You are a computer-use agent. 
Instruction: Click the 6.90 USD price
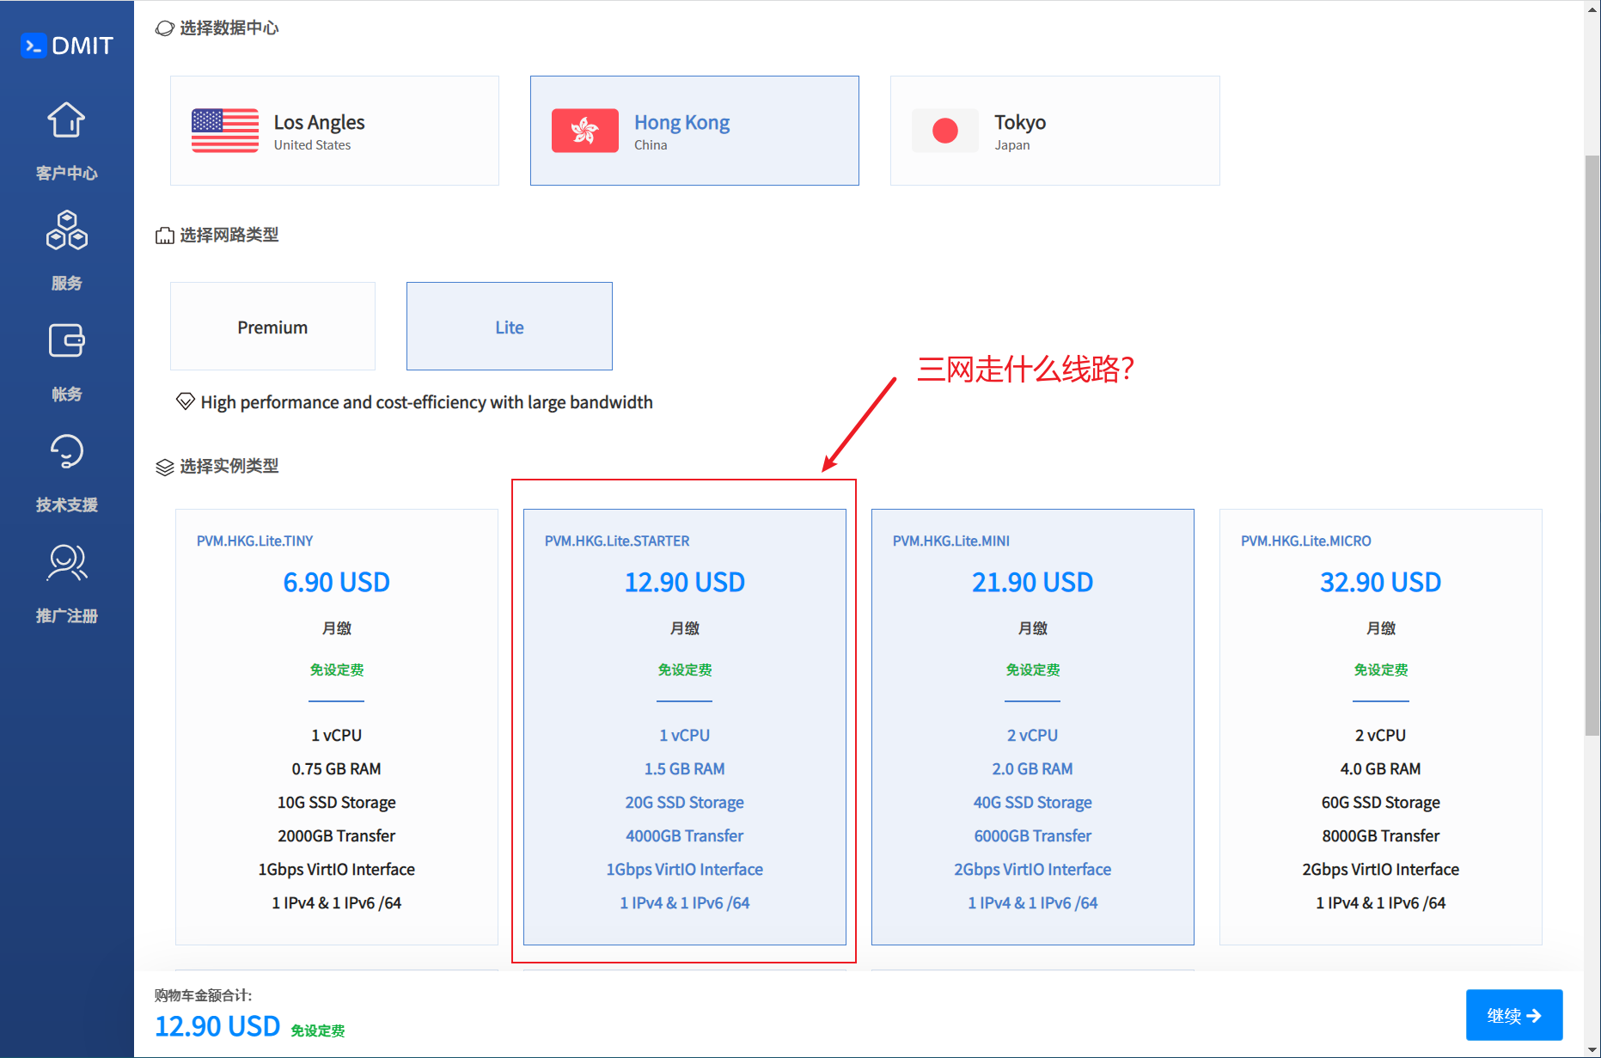point(337,582)
